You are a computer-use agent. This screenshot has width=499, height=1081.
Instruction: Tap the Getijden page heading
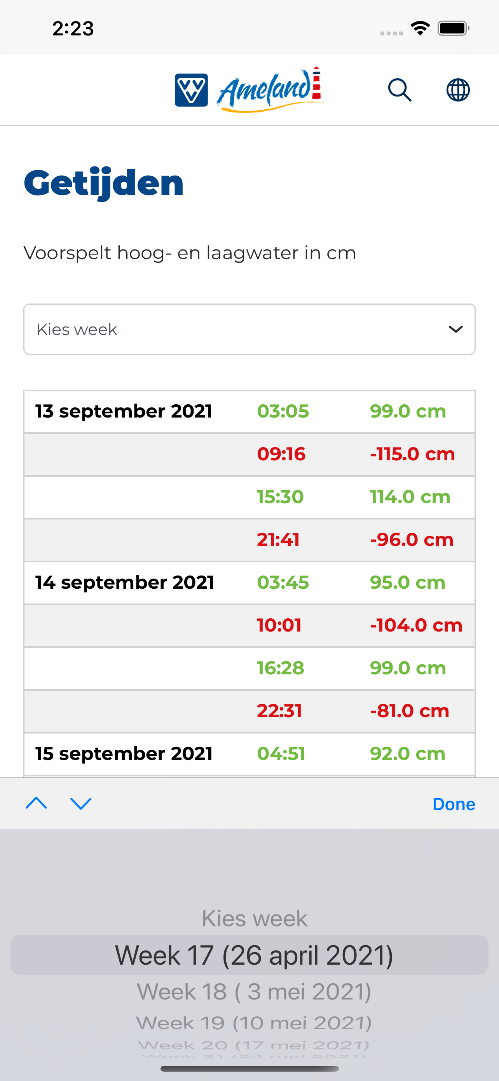coord(103,183)
